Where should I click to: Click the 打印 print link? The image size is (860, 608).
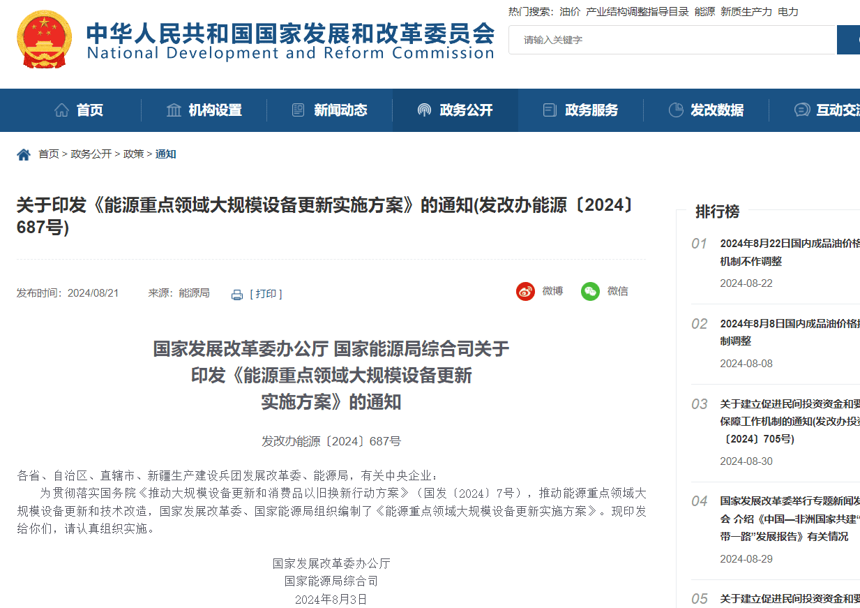pos(266,294)
